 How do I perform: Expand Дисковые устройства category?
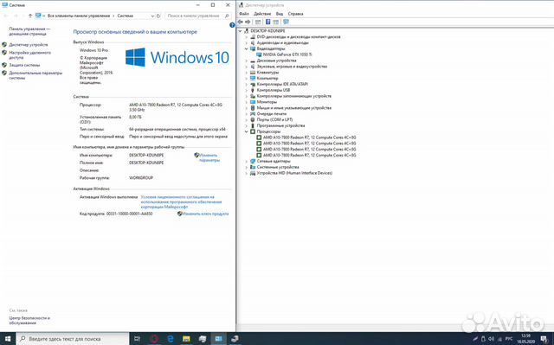[247, 61]
